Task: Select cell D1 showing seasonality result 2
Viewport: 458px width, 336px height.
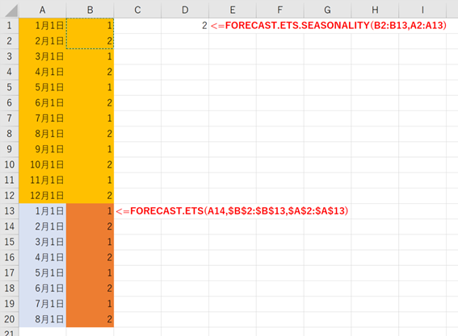Action: (x=185, y=26)
